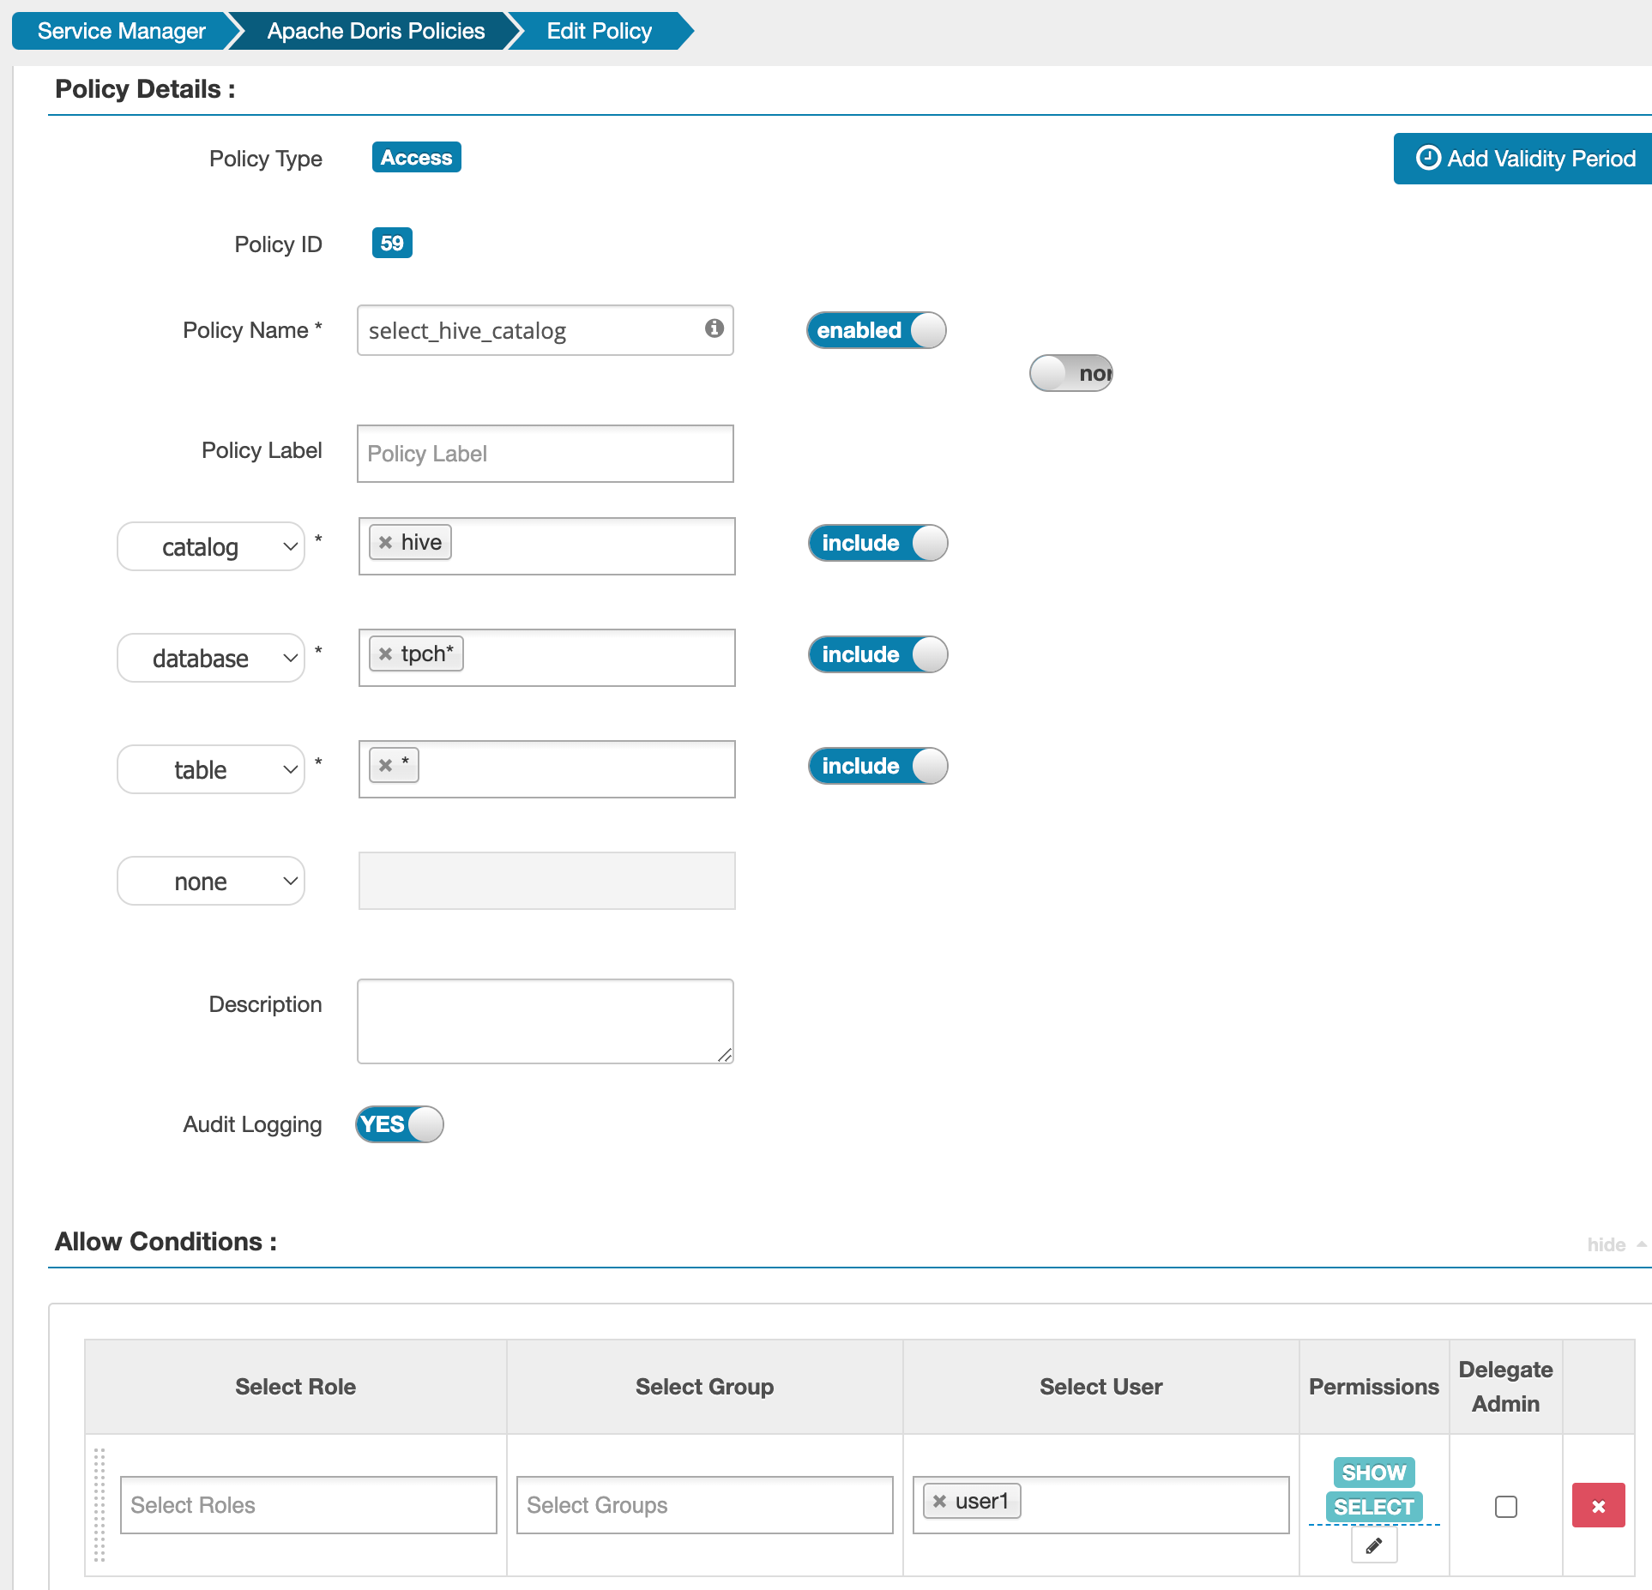This screenshot has height=1590, width=1652.
Task: Open the database resource dropdown
Action: pyautogui.click(x=211, y=659)
